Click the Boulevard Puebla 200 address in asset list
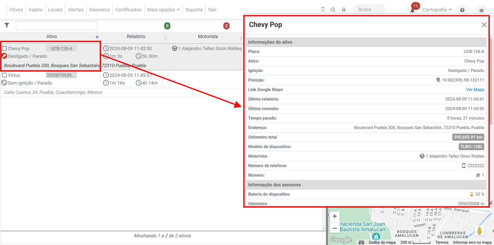 click(x=75, y=66)
